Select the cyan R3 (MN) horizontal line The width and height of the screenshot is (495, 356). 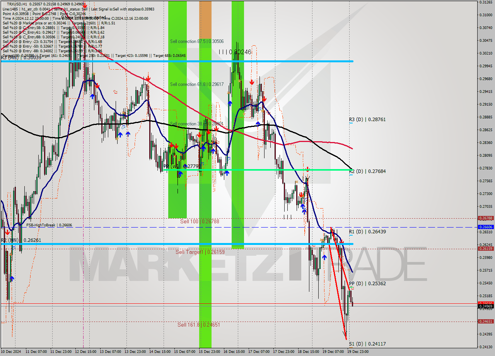[177, 61]
